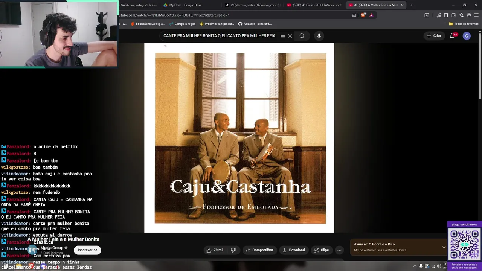Open the Brave Rewards triangle icon
Viewport: 482px width, 271px height.
click(371, 15)
